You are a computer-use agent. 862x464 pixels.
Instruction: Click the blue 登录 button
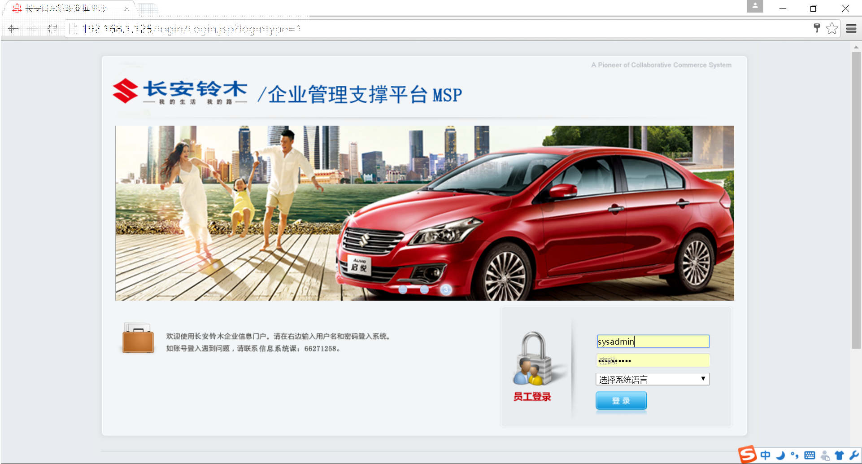[x=621, y=401]
